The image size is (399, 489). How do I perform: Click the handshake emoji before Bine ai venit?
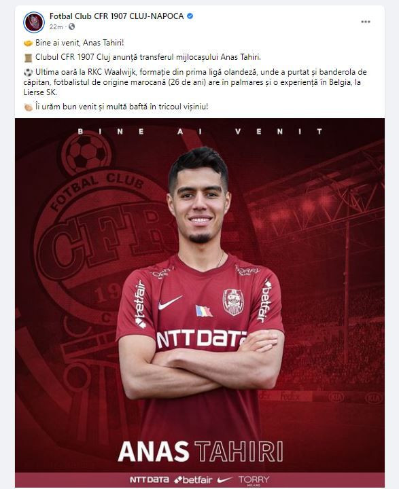(28, 43)
